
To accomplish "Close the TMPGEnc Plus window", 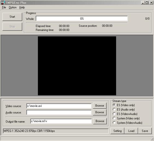I will pyautogui.click(x=151, y=2).
